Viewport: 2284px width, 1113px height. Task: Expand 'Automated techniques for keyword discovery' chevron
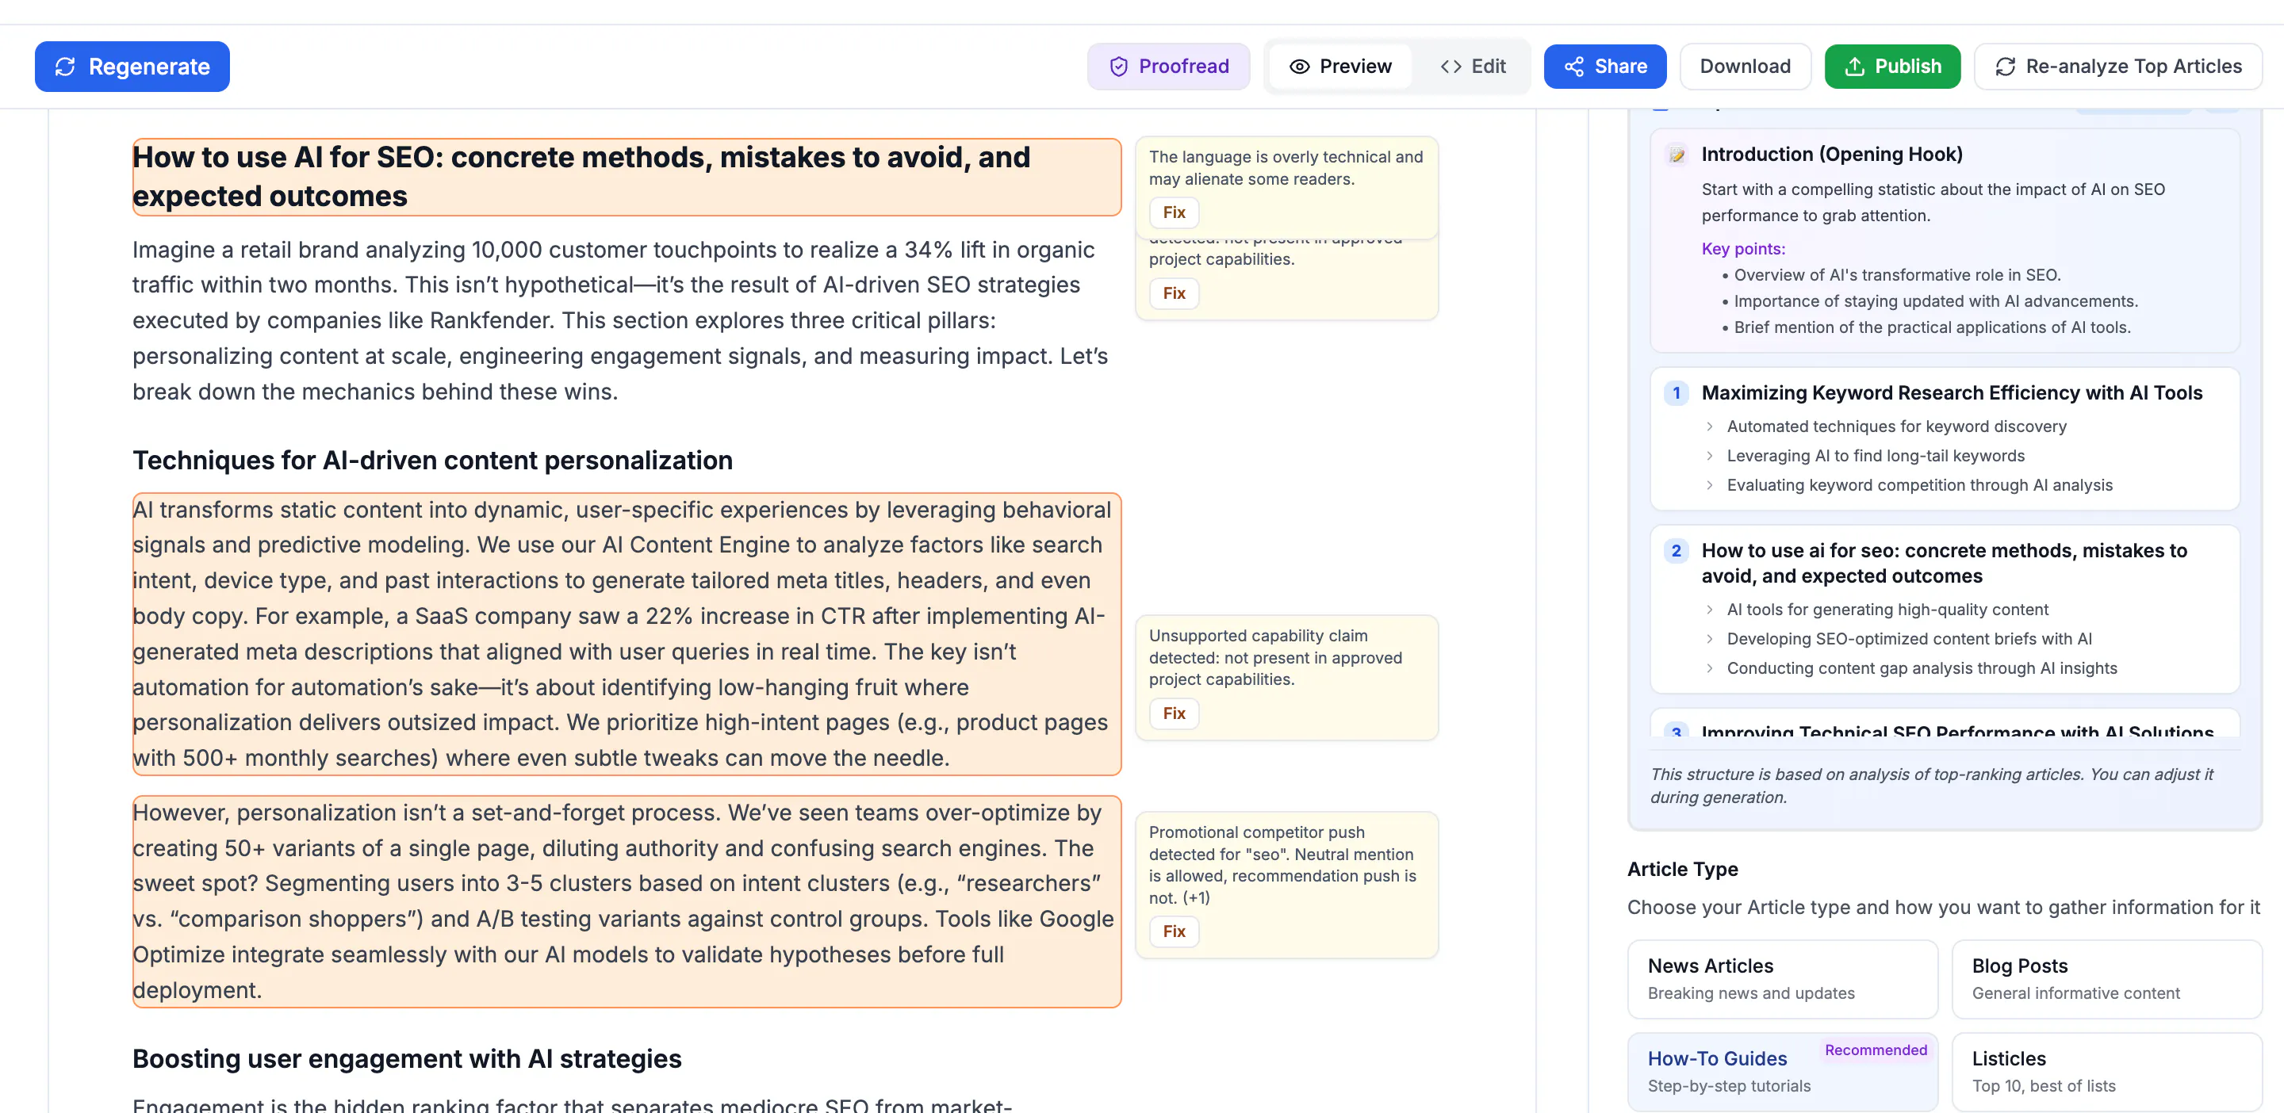[x=1708, y=426]
